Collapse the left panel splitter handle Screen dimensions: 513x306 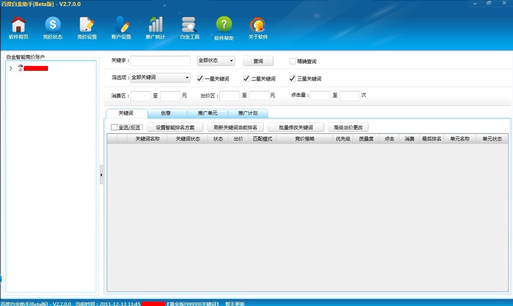(x=101, y=175)
